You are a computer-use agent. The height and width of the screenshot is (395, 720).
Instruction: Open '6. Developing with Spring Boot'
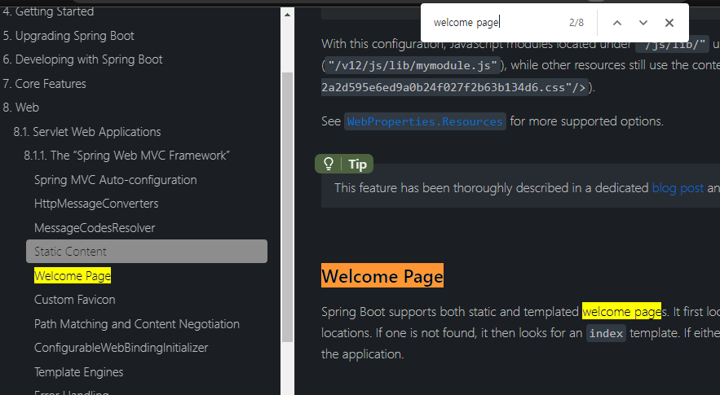[x=82, y=59]
